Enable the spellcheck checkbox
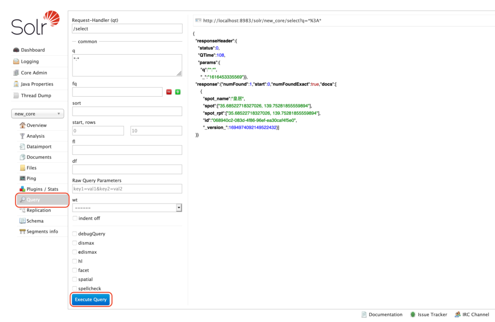This screenshot has width=495, height=322. point(74,289)
